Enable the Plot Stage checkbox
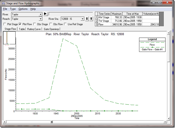This screenshot has width=175, height=128. pos(5,24)
